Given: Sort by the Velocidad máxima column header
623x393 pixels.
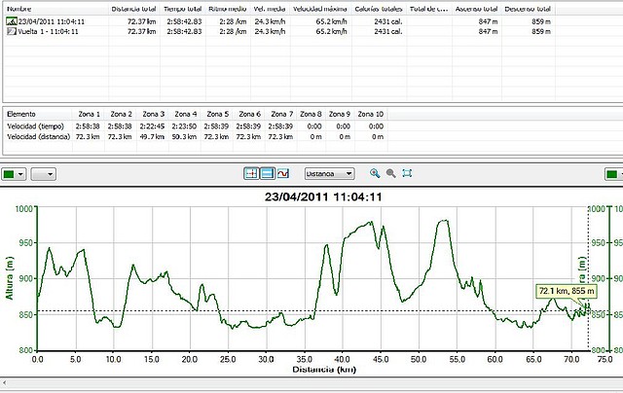Looking at the screenshot, I should [x=320, y=9].
